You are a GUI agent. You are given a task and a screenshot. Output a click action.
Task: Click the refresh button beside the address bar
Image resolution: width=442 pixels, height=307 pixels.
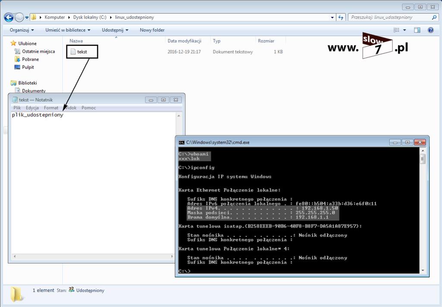coord(341,17)
